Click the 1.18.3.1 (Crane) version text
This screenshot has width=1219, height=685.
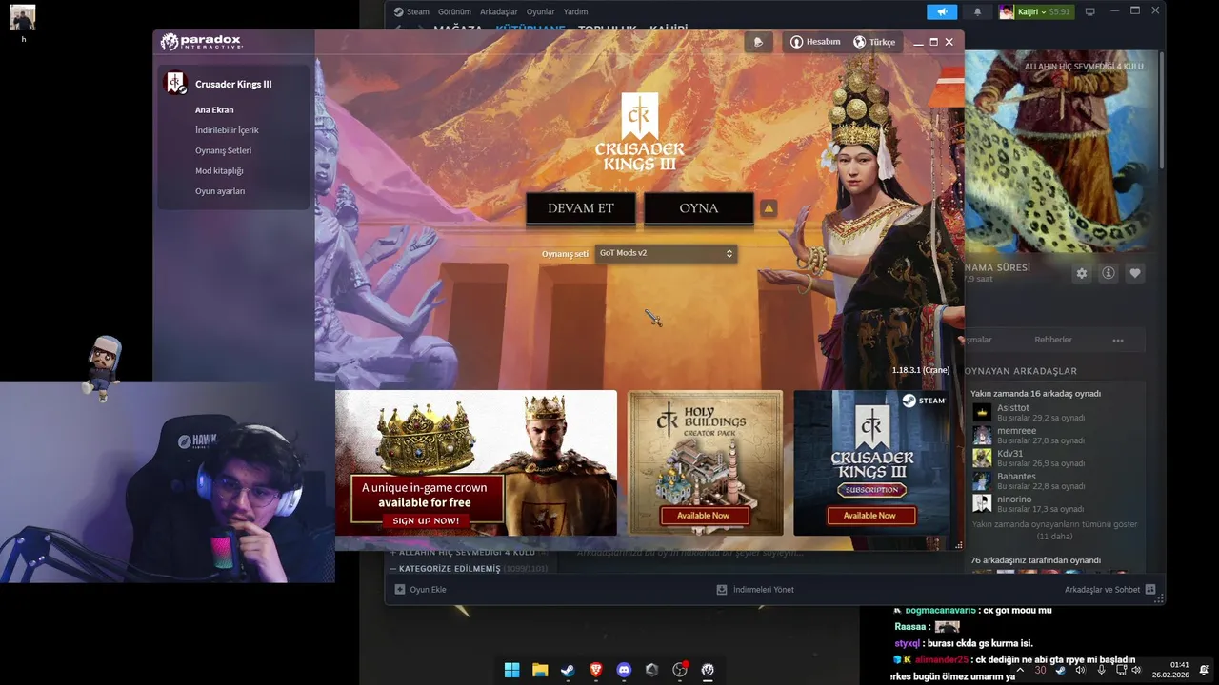click(x=920, y=370)
